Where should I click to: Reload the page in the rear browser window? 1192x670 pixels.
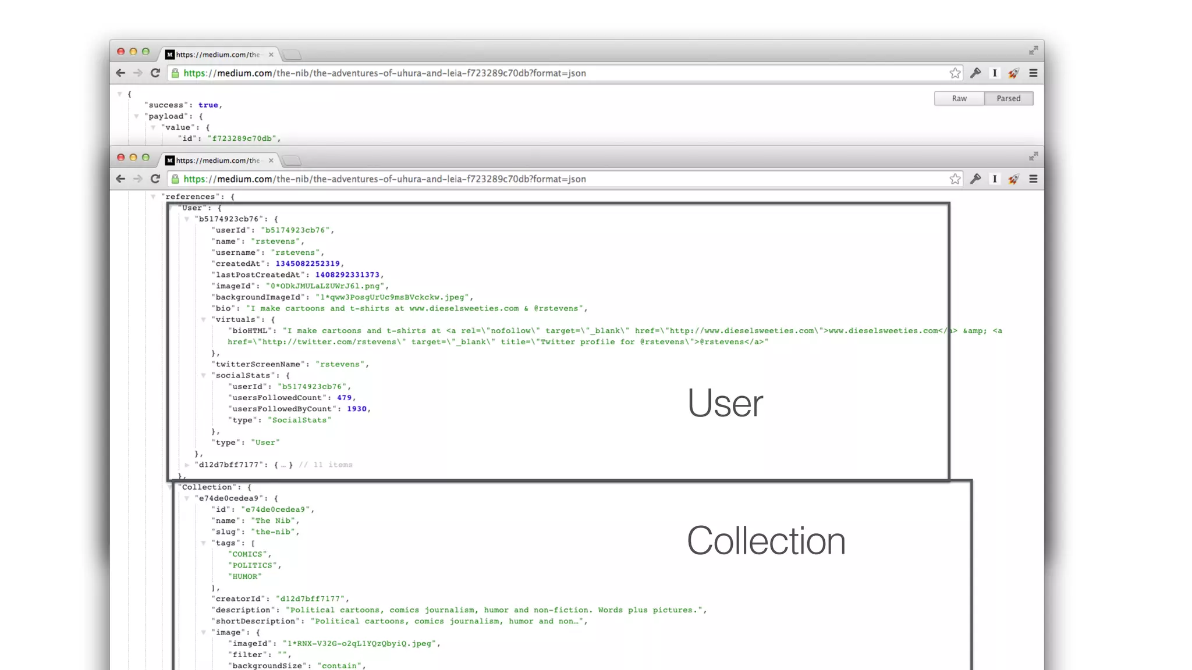(155, 73)
